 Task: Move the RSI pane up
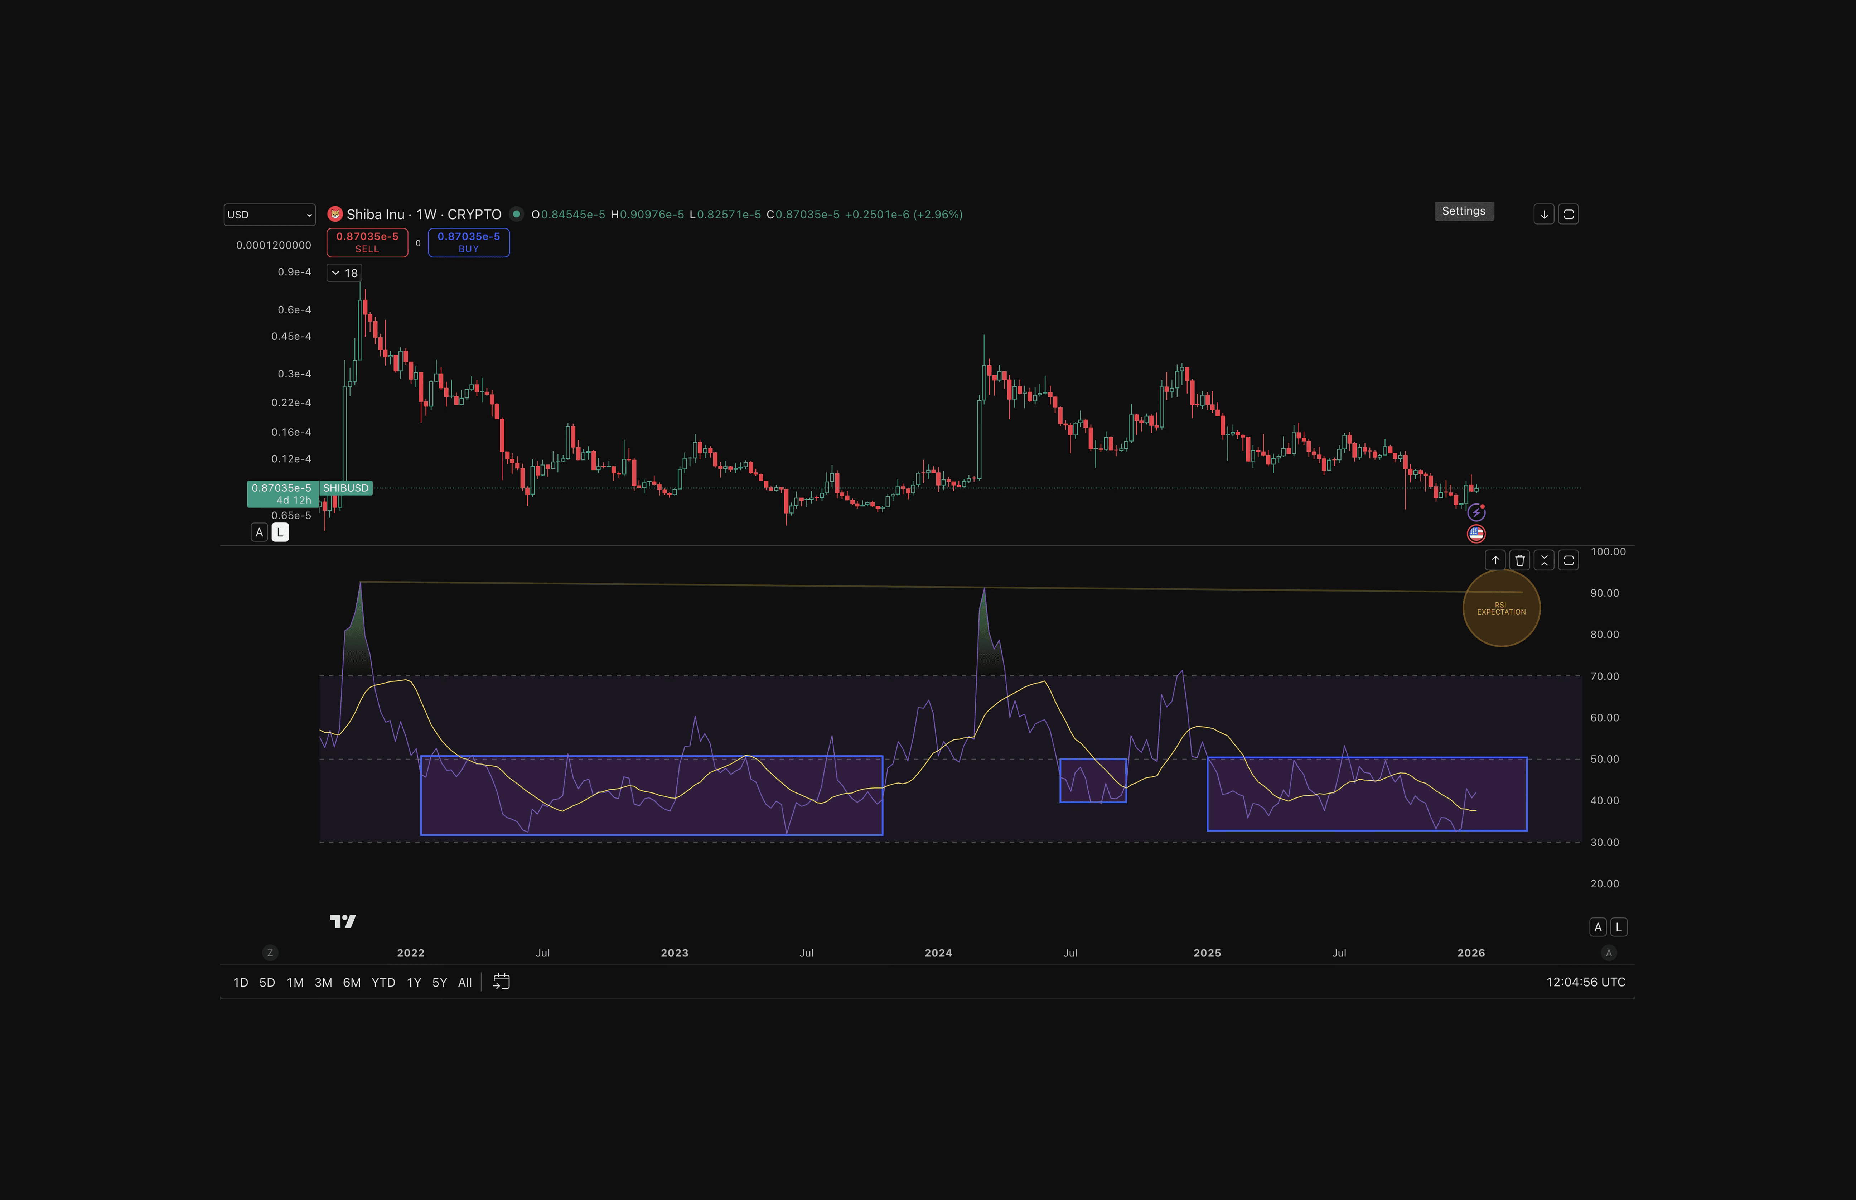click(x=1495, y=560)
